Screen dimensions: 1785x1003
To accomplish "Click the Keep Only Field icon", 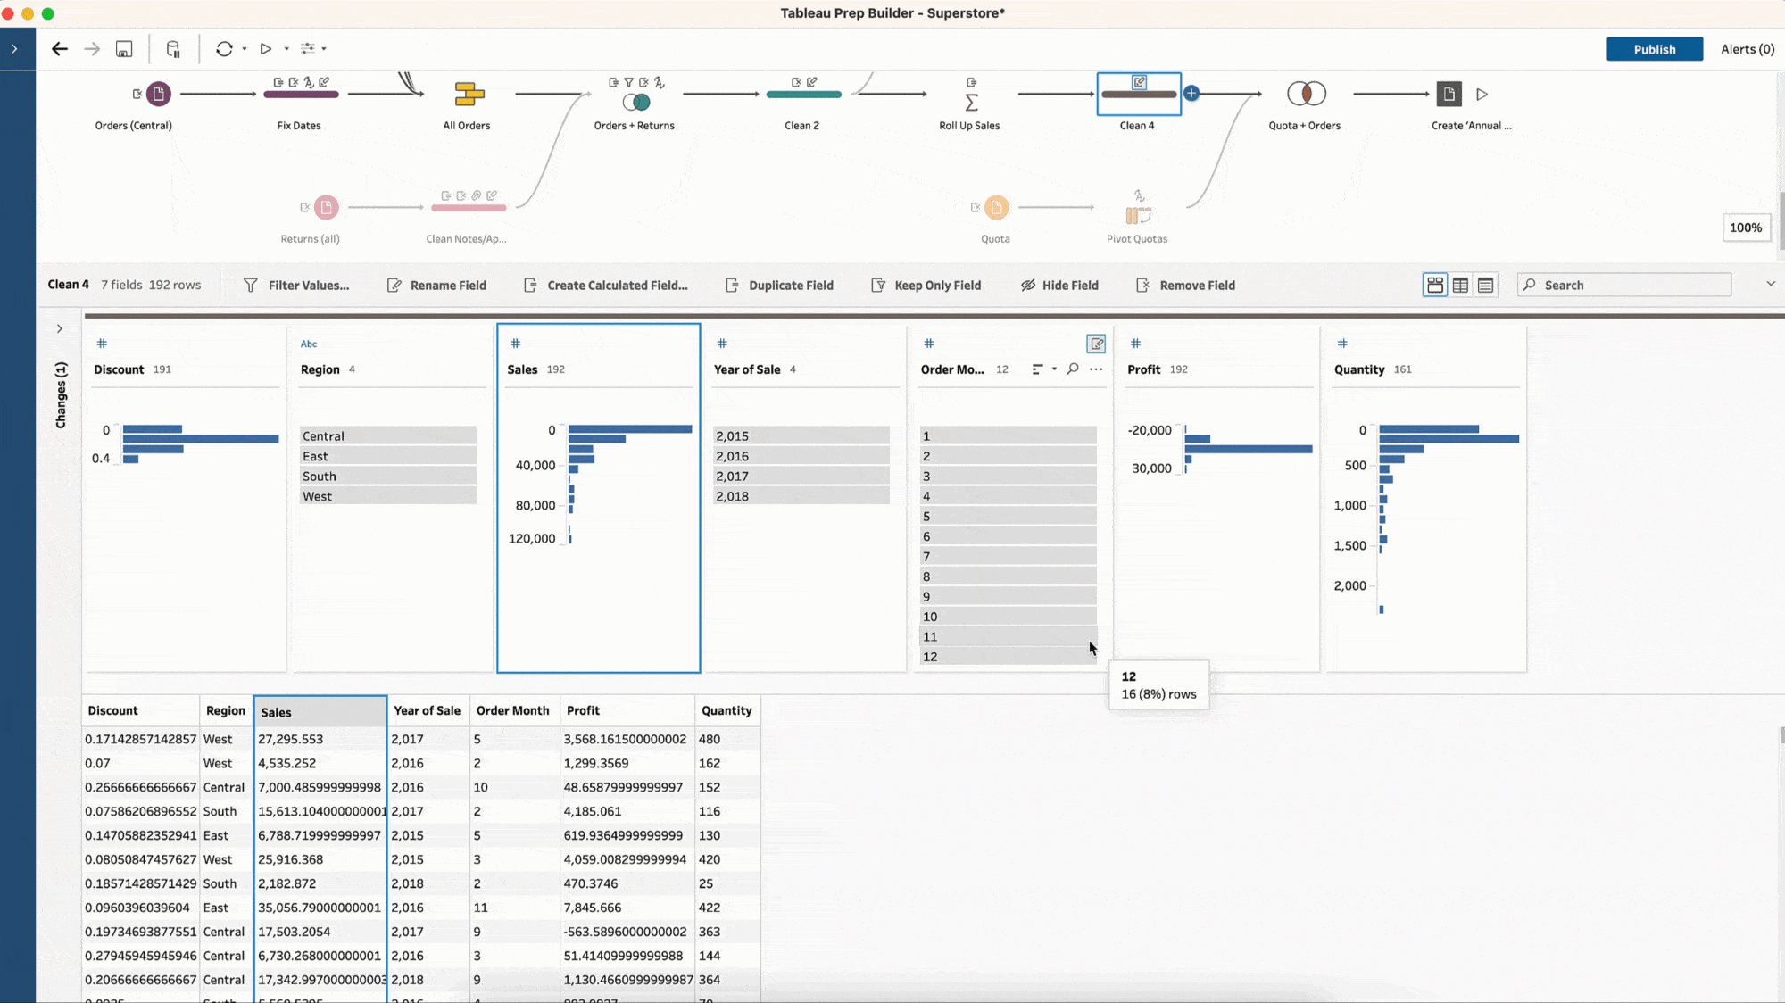I will [878, 285].
